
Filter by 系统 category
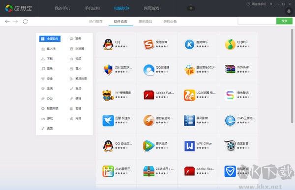pyautogui.click(x=47, y=88)
